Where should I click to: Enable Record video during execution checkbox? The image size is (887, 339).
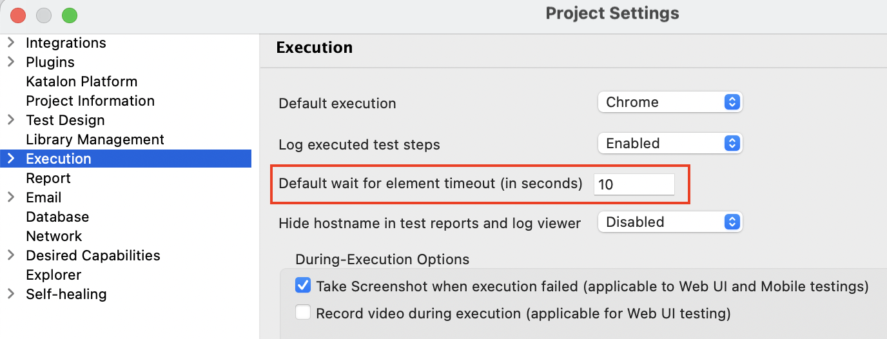(303, 313)
